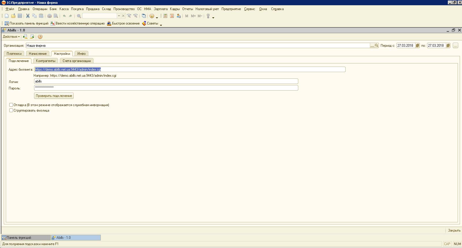Open the Контрагенты sub-tab
Viewport: 462px width, 248px height.
pos(46,61)
